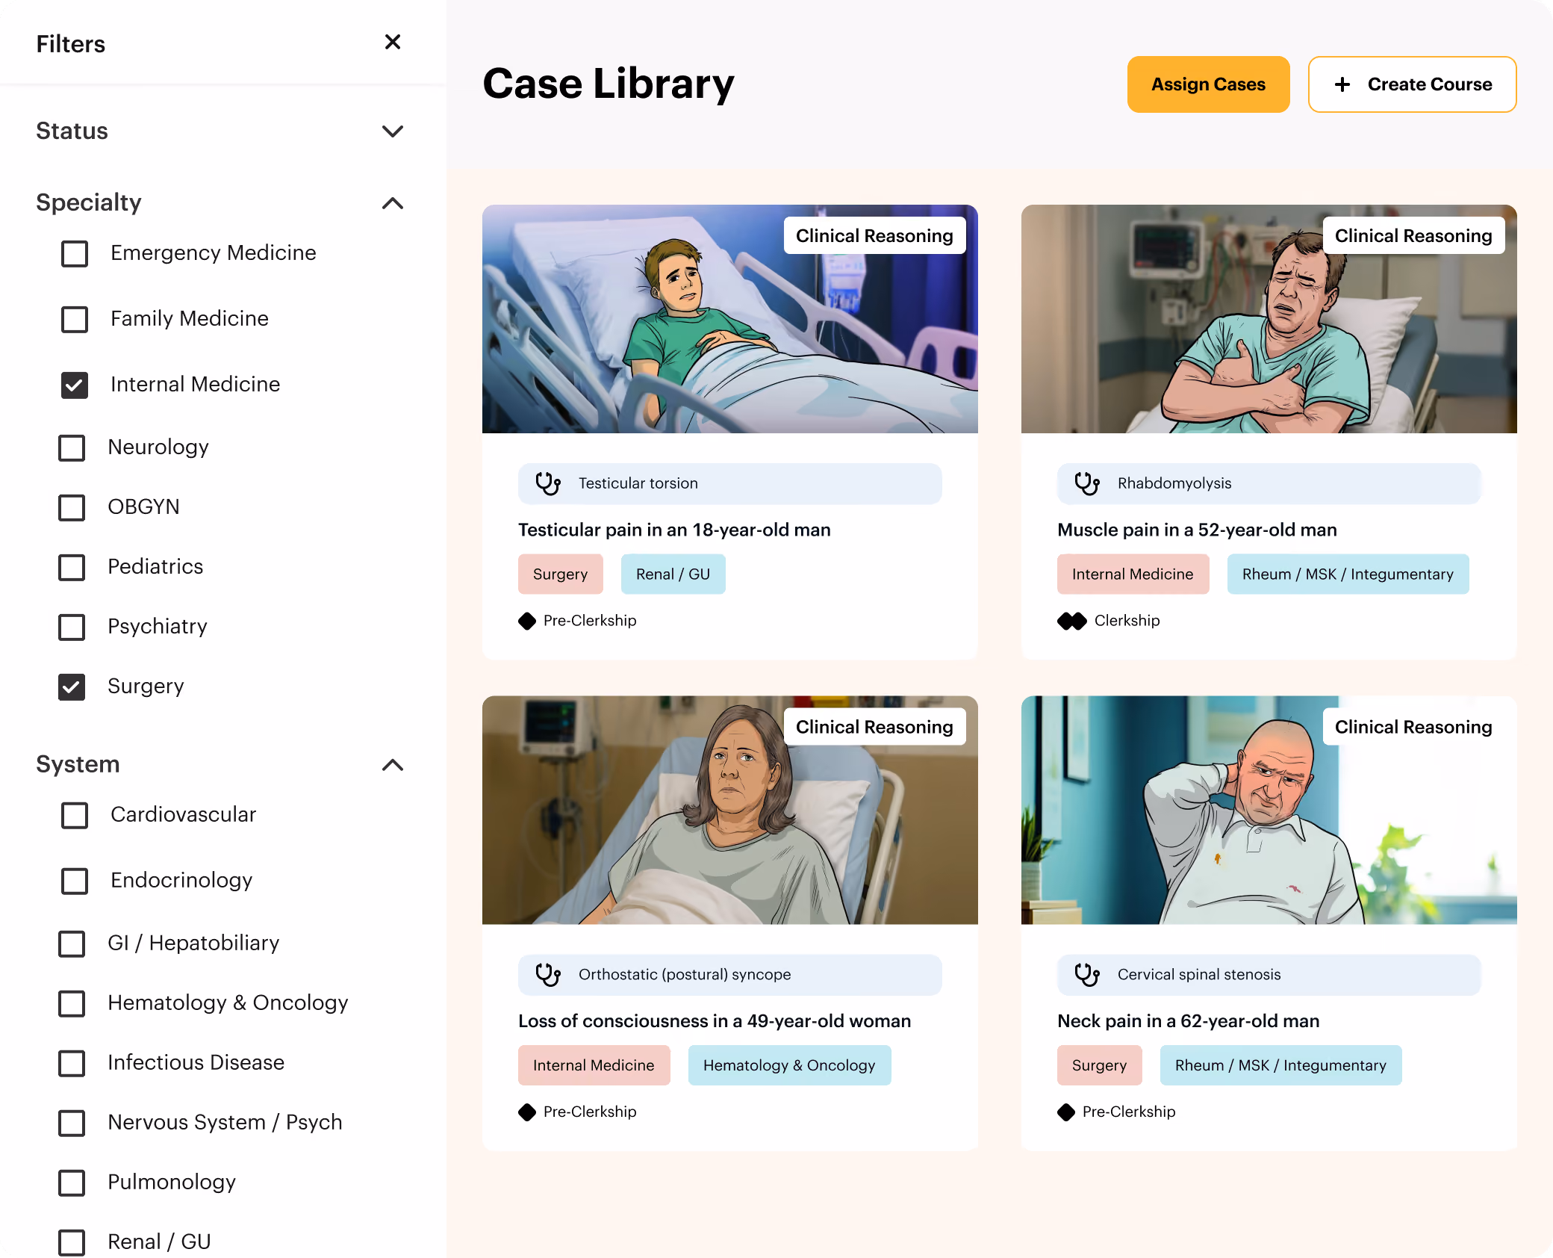Collapse the System filter section
The image size is (1553, 1258).
[393, 765]
